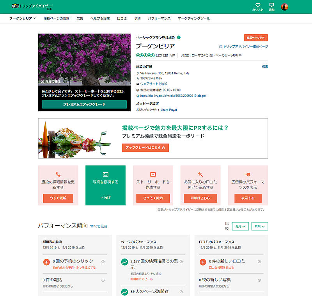Click the location pin icon beside Via Pantano address
Image resolution: width=312 pixels, height=296 pixels.
138,73
